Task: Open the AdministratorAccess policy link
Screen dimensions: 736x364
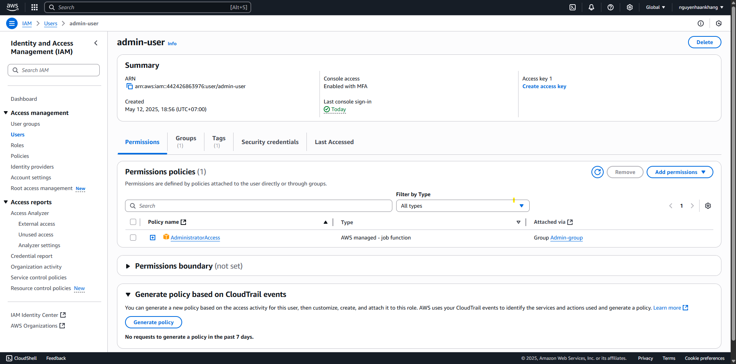Action: pyautogui.click(x=195, y=238)
